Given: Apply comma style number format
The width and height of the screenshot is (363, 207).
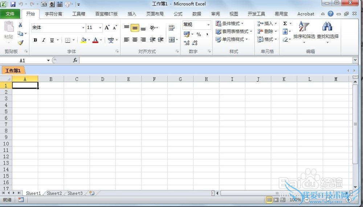Looking at the screenshot, I should click(x=207, y=34).
